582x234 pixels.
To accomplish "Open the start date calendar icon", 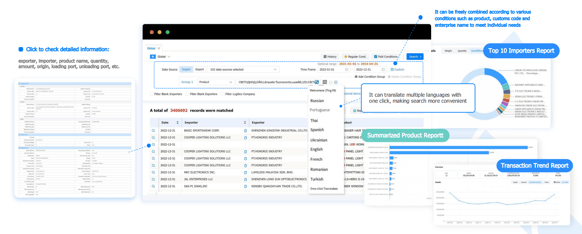I will point(347,70).
